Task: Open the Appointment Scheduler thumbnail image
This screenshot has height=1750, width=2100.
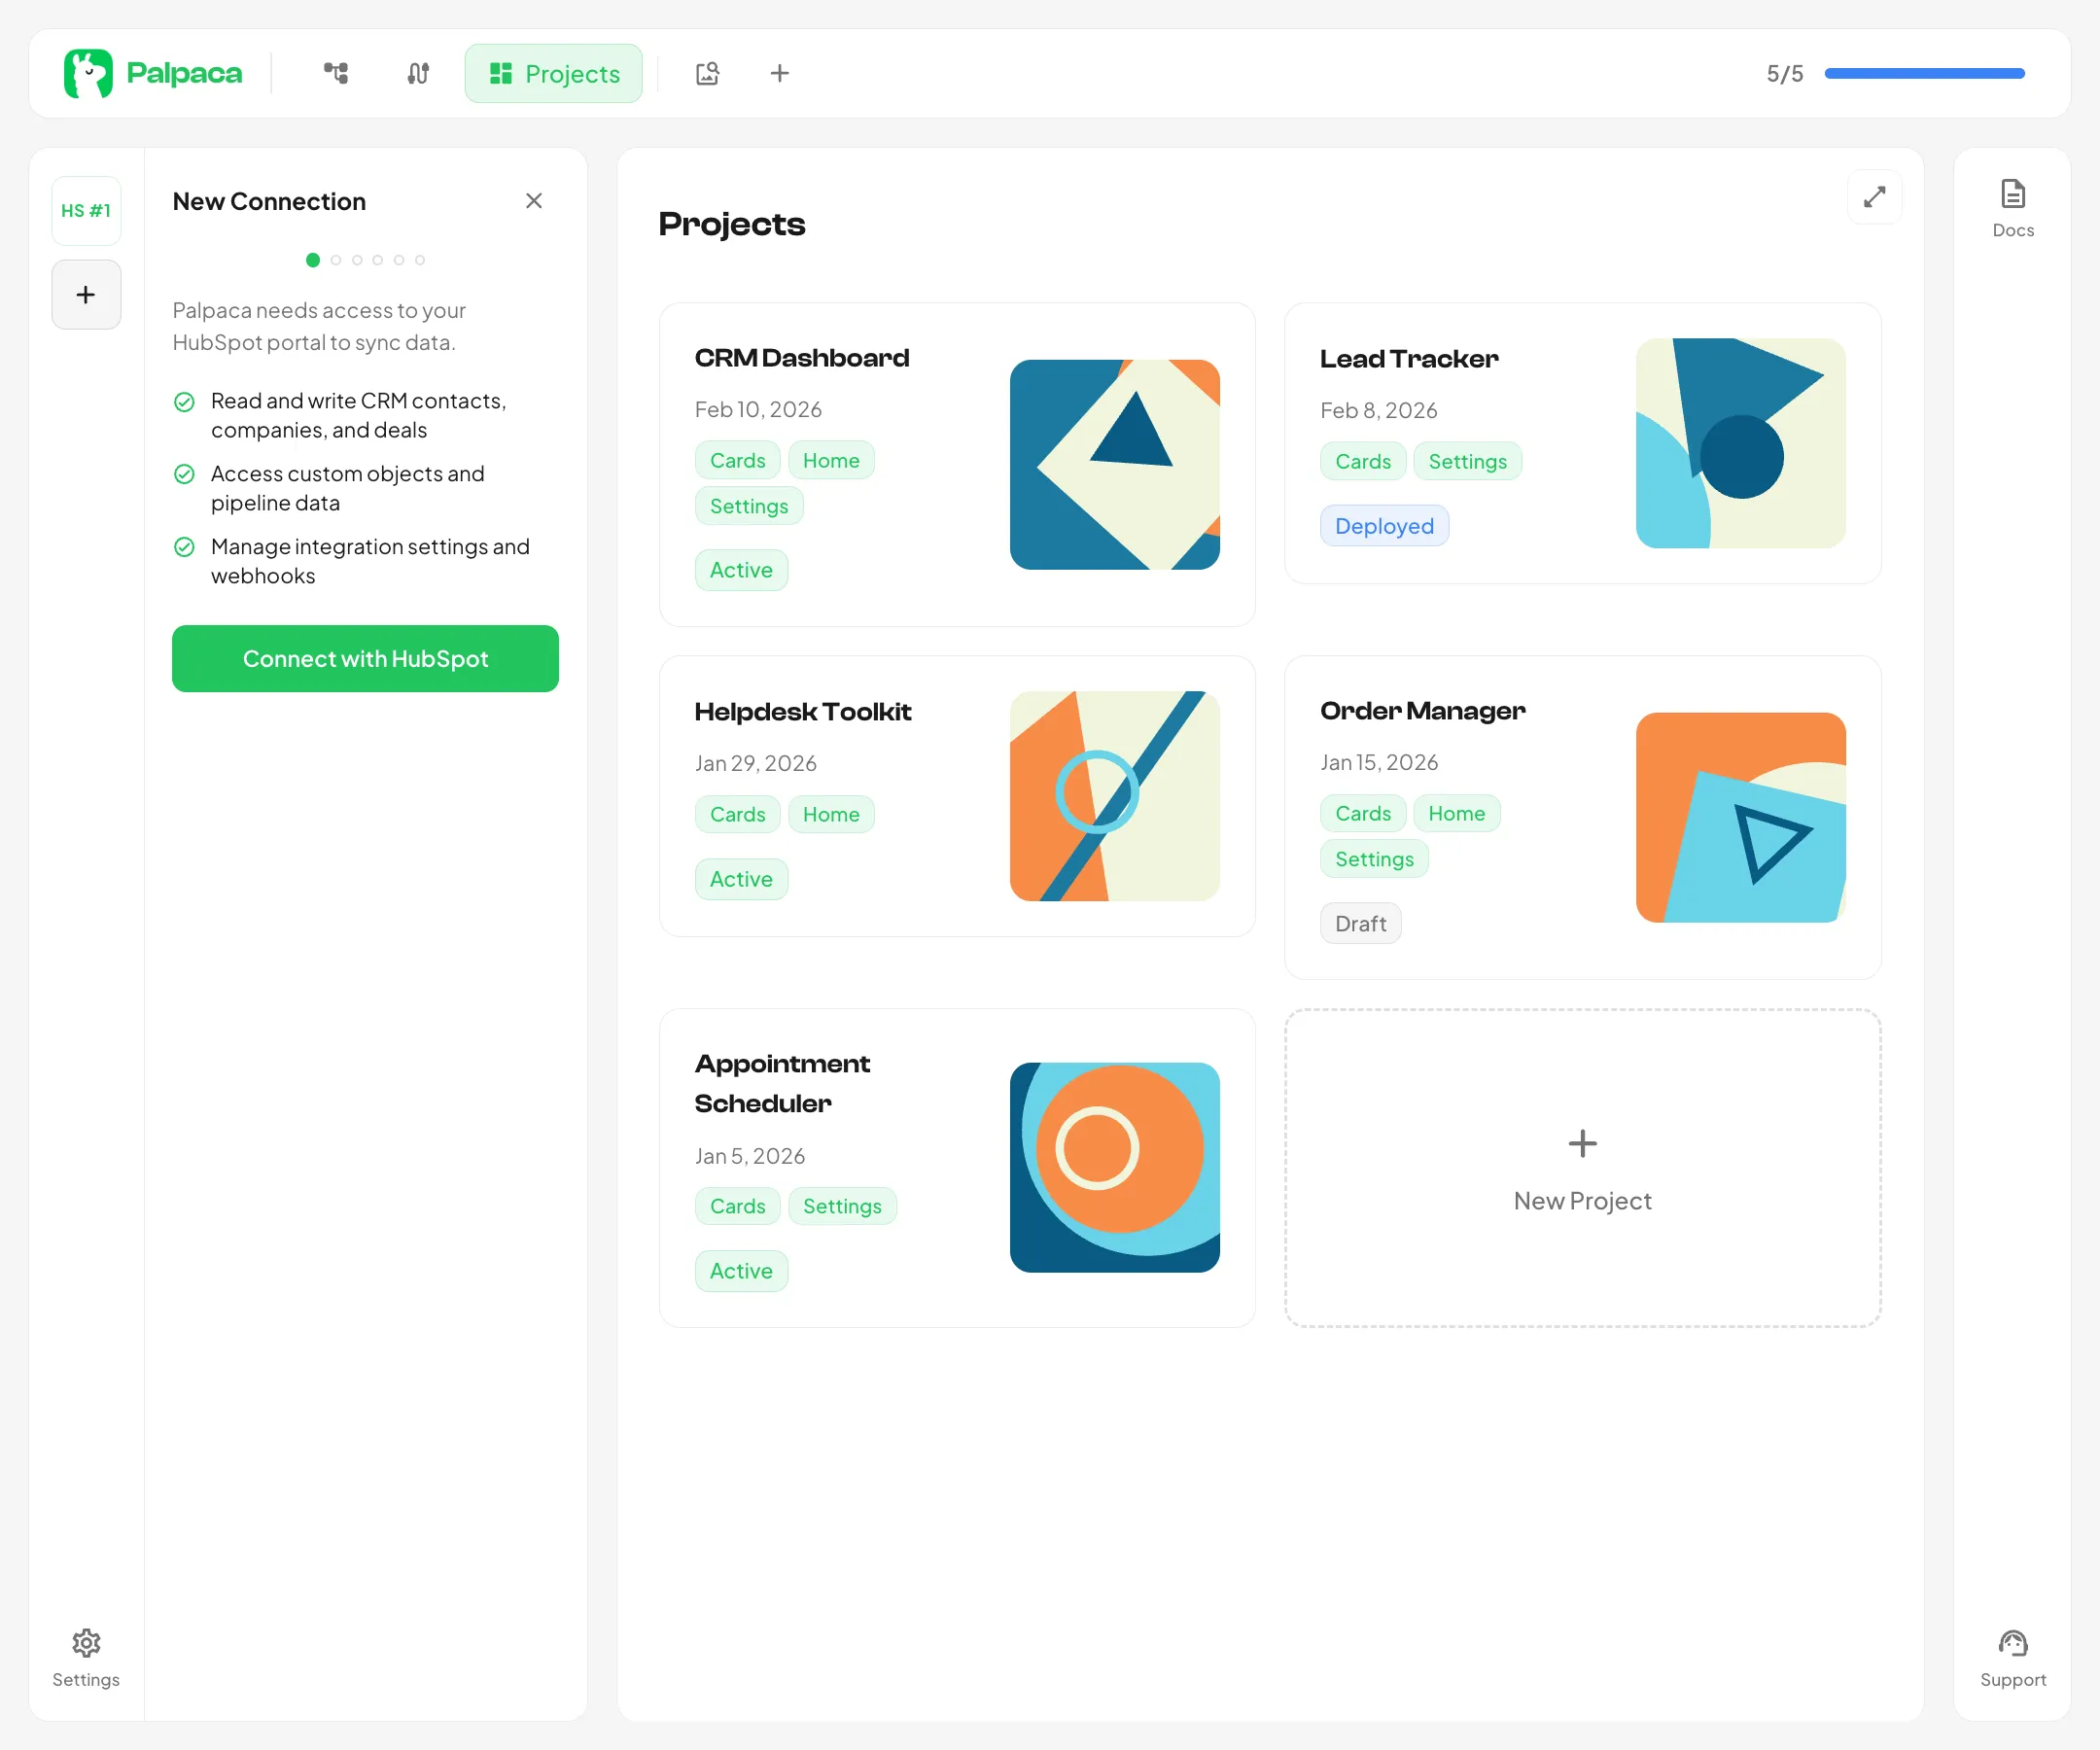Action: 1114,1169
